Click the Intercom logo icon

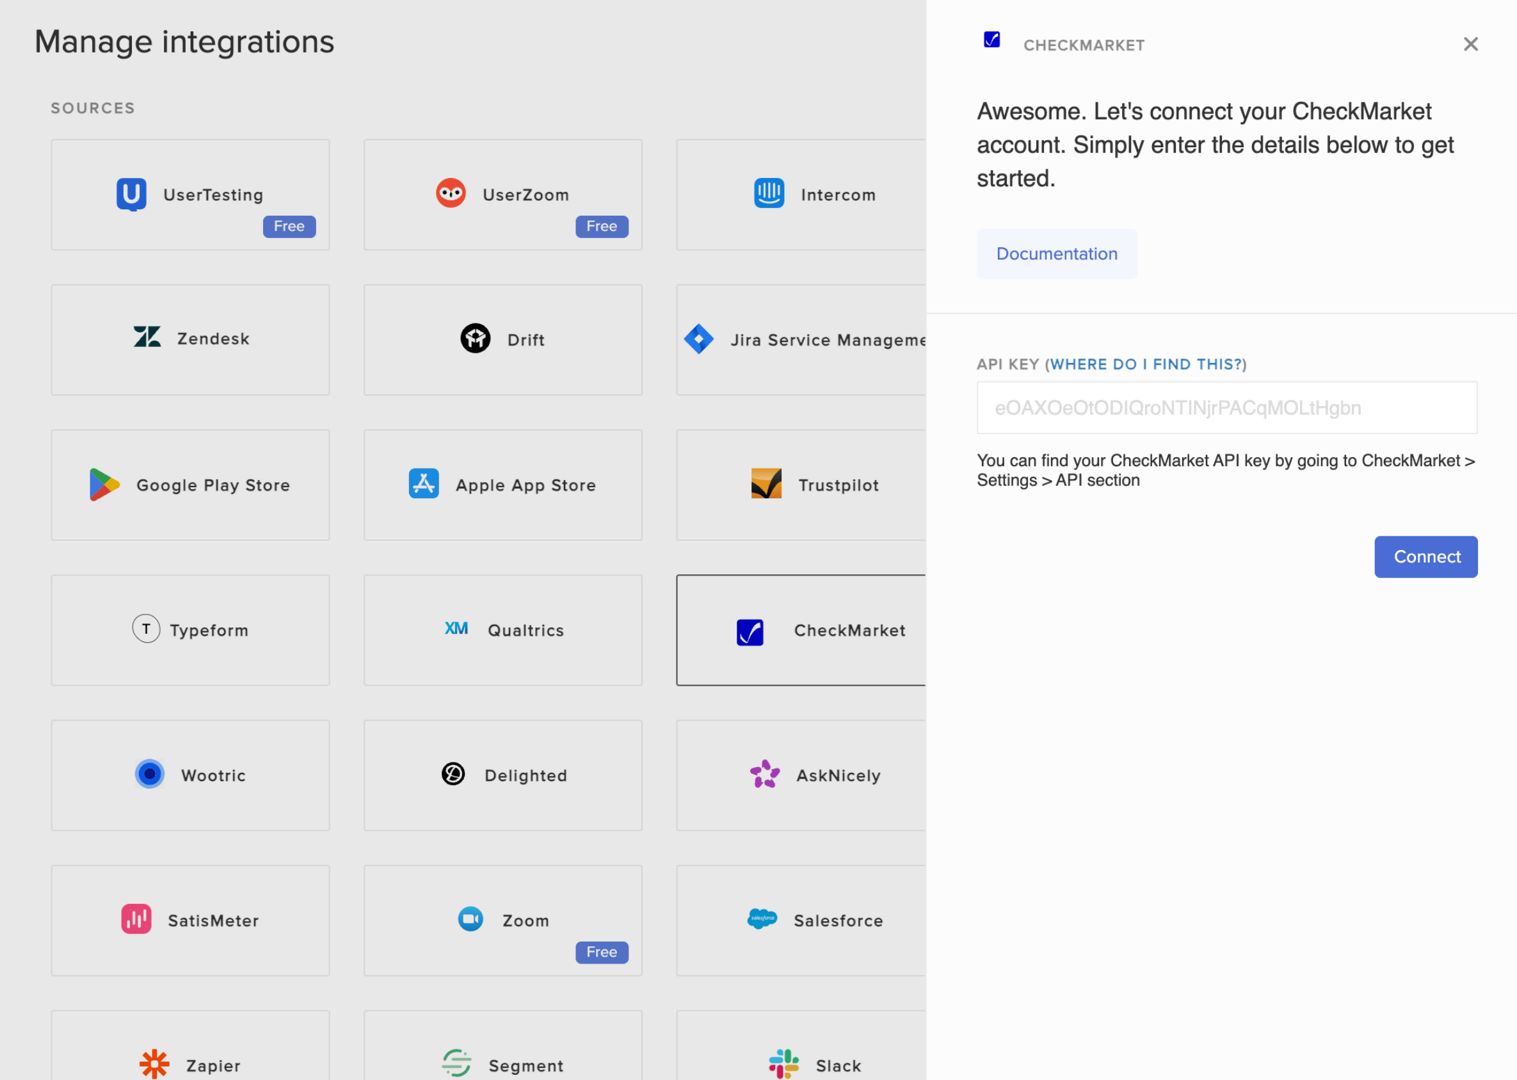click(769, 193)
